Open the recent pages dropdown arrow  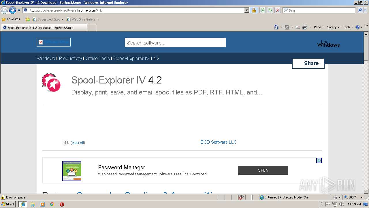(19, 10)
